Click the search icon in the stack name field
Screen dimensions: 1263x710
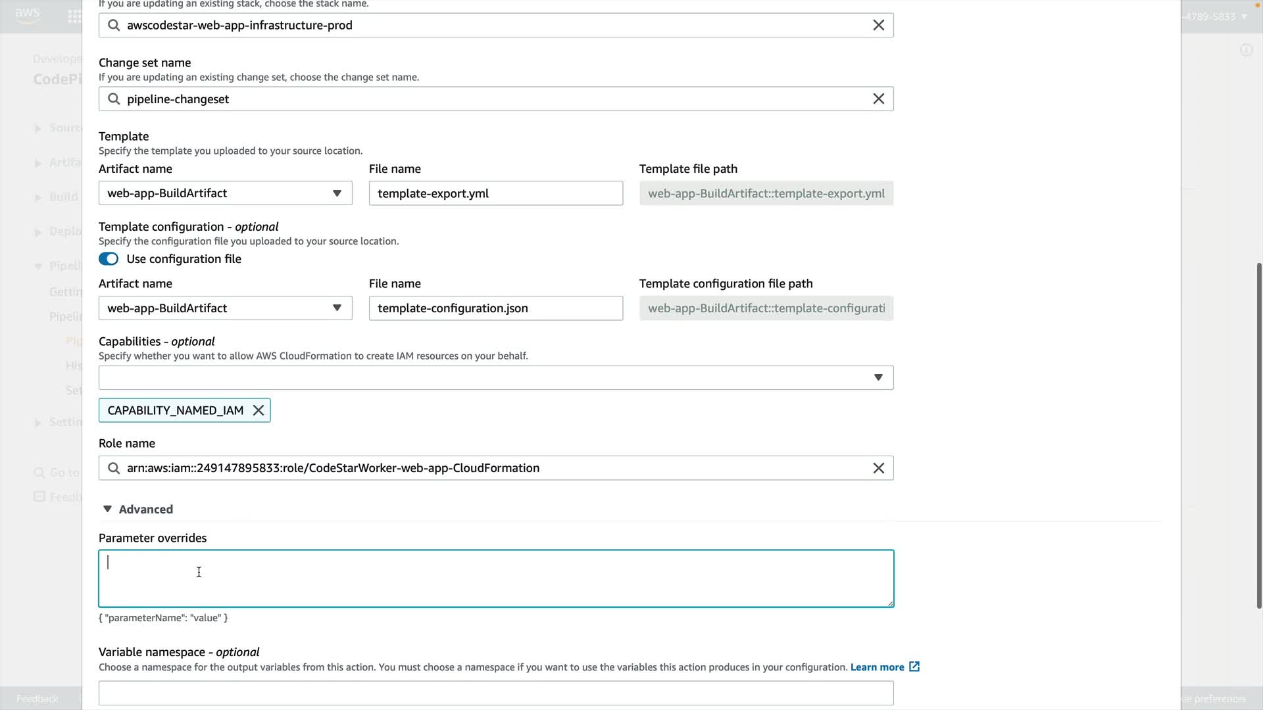(x=114, y=25)
